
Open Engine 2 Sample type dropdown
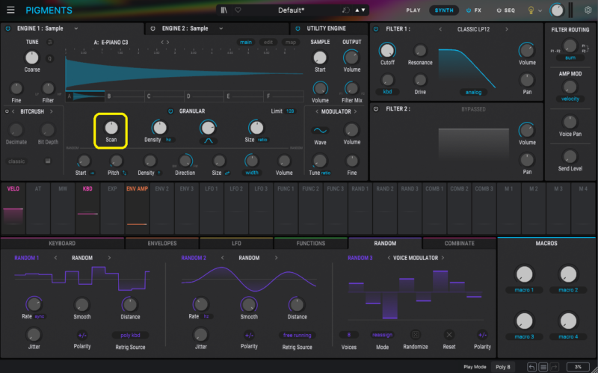tap(221, 28)
